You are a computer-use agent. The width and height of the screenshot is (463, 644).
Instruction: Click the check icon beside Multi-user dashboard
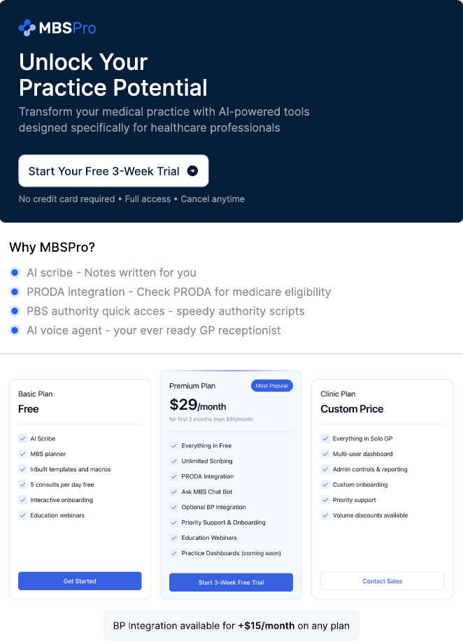325,454
